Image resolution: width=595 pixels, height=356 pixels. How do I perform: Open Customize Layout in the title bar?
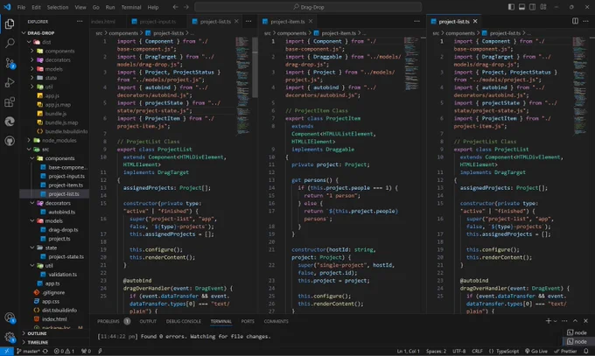click(x=543, y=7)
